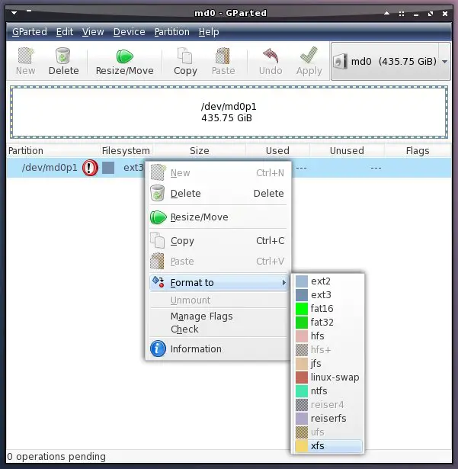
Task: Click the Used column header
Action: [x=277, y=150]
